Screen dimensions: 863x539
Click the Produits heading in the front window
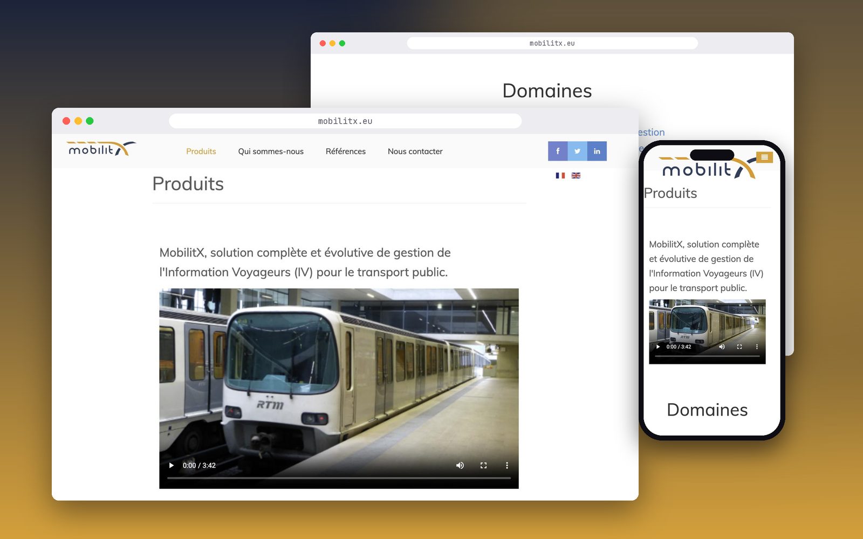[x=188, y=184]
